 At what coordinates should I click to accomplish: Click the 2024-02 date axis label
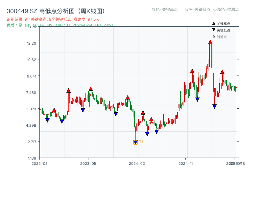tap(137, 163)
